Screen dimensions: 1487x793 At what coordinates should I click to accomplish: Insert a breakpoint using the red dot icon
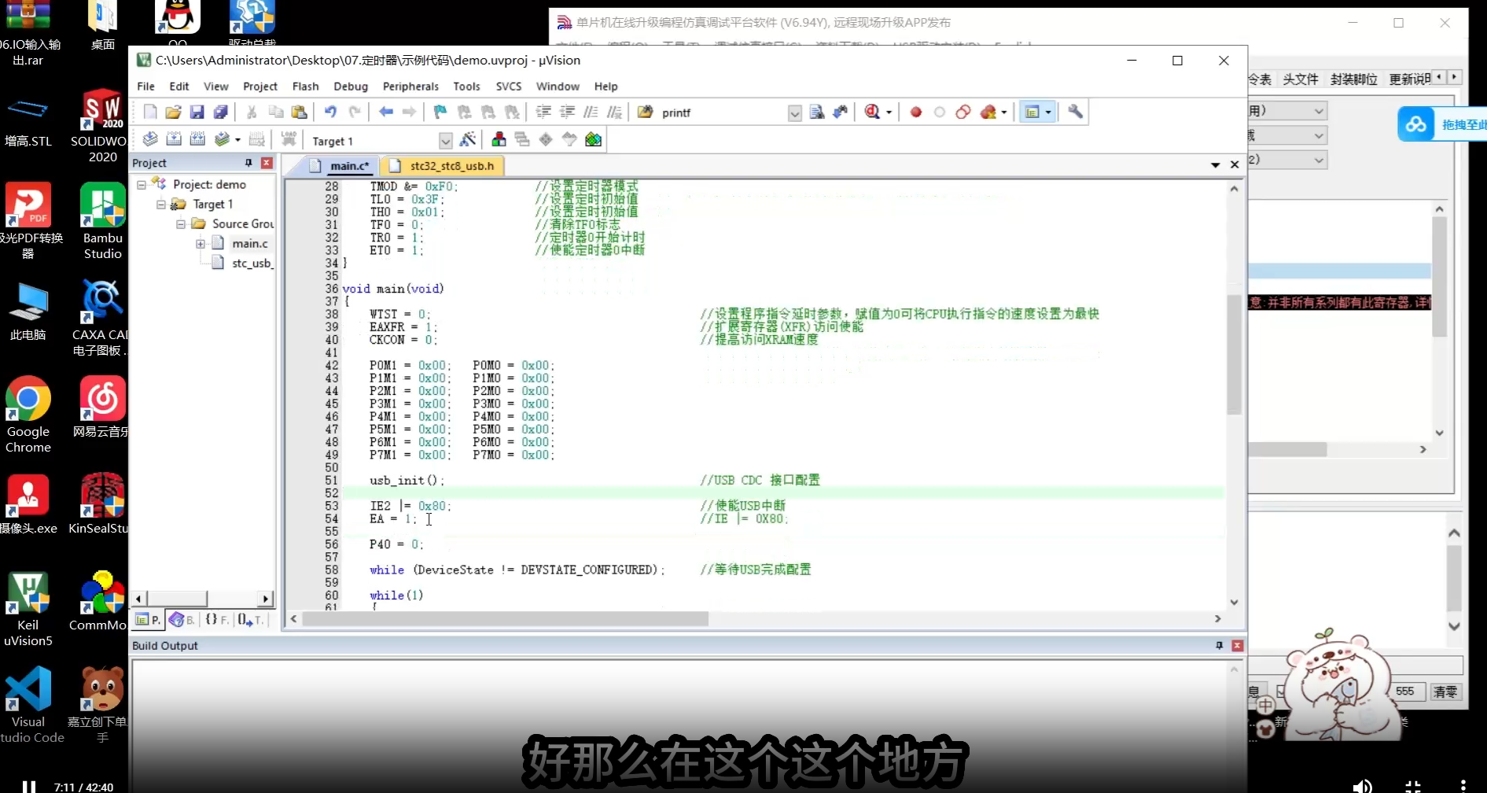[916, 112]
